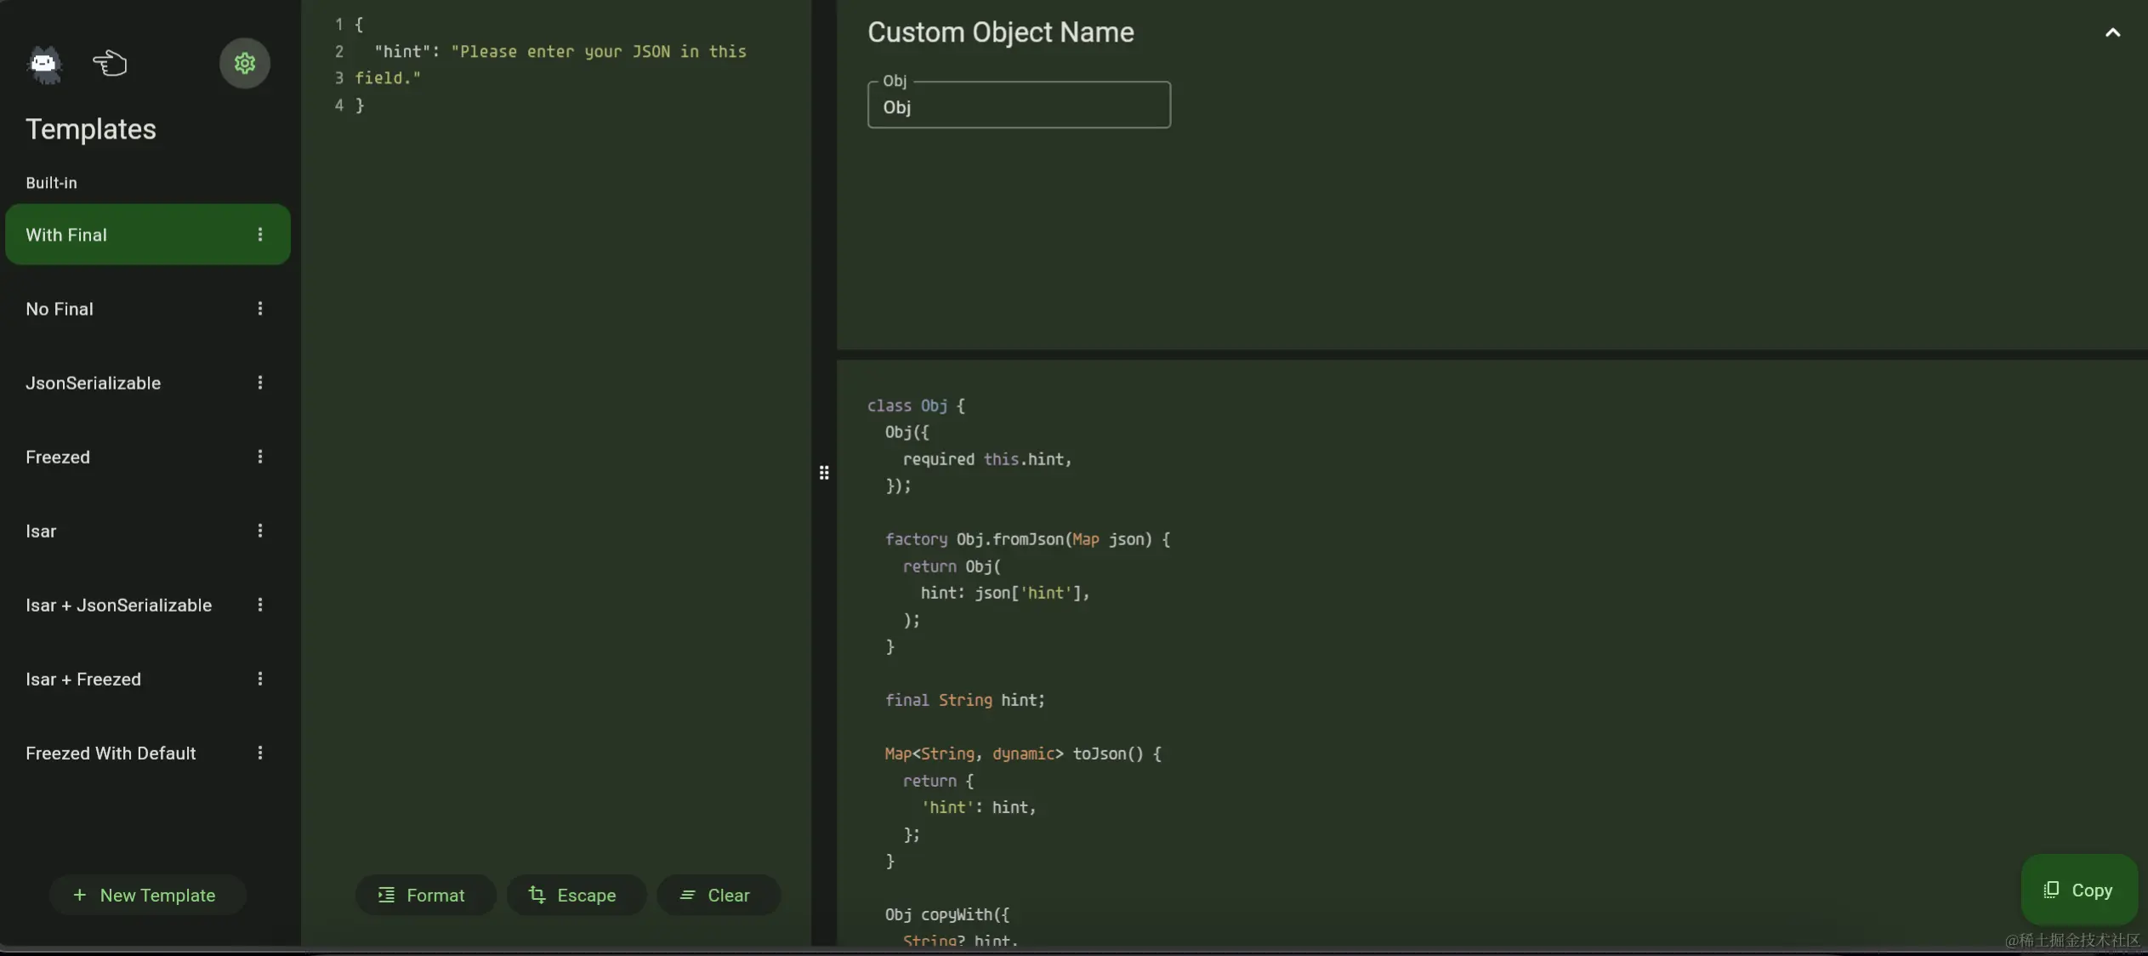
Task: Create a New Template
Action: pos(147,895)
